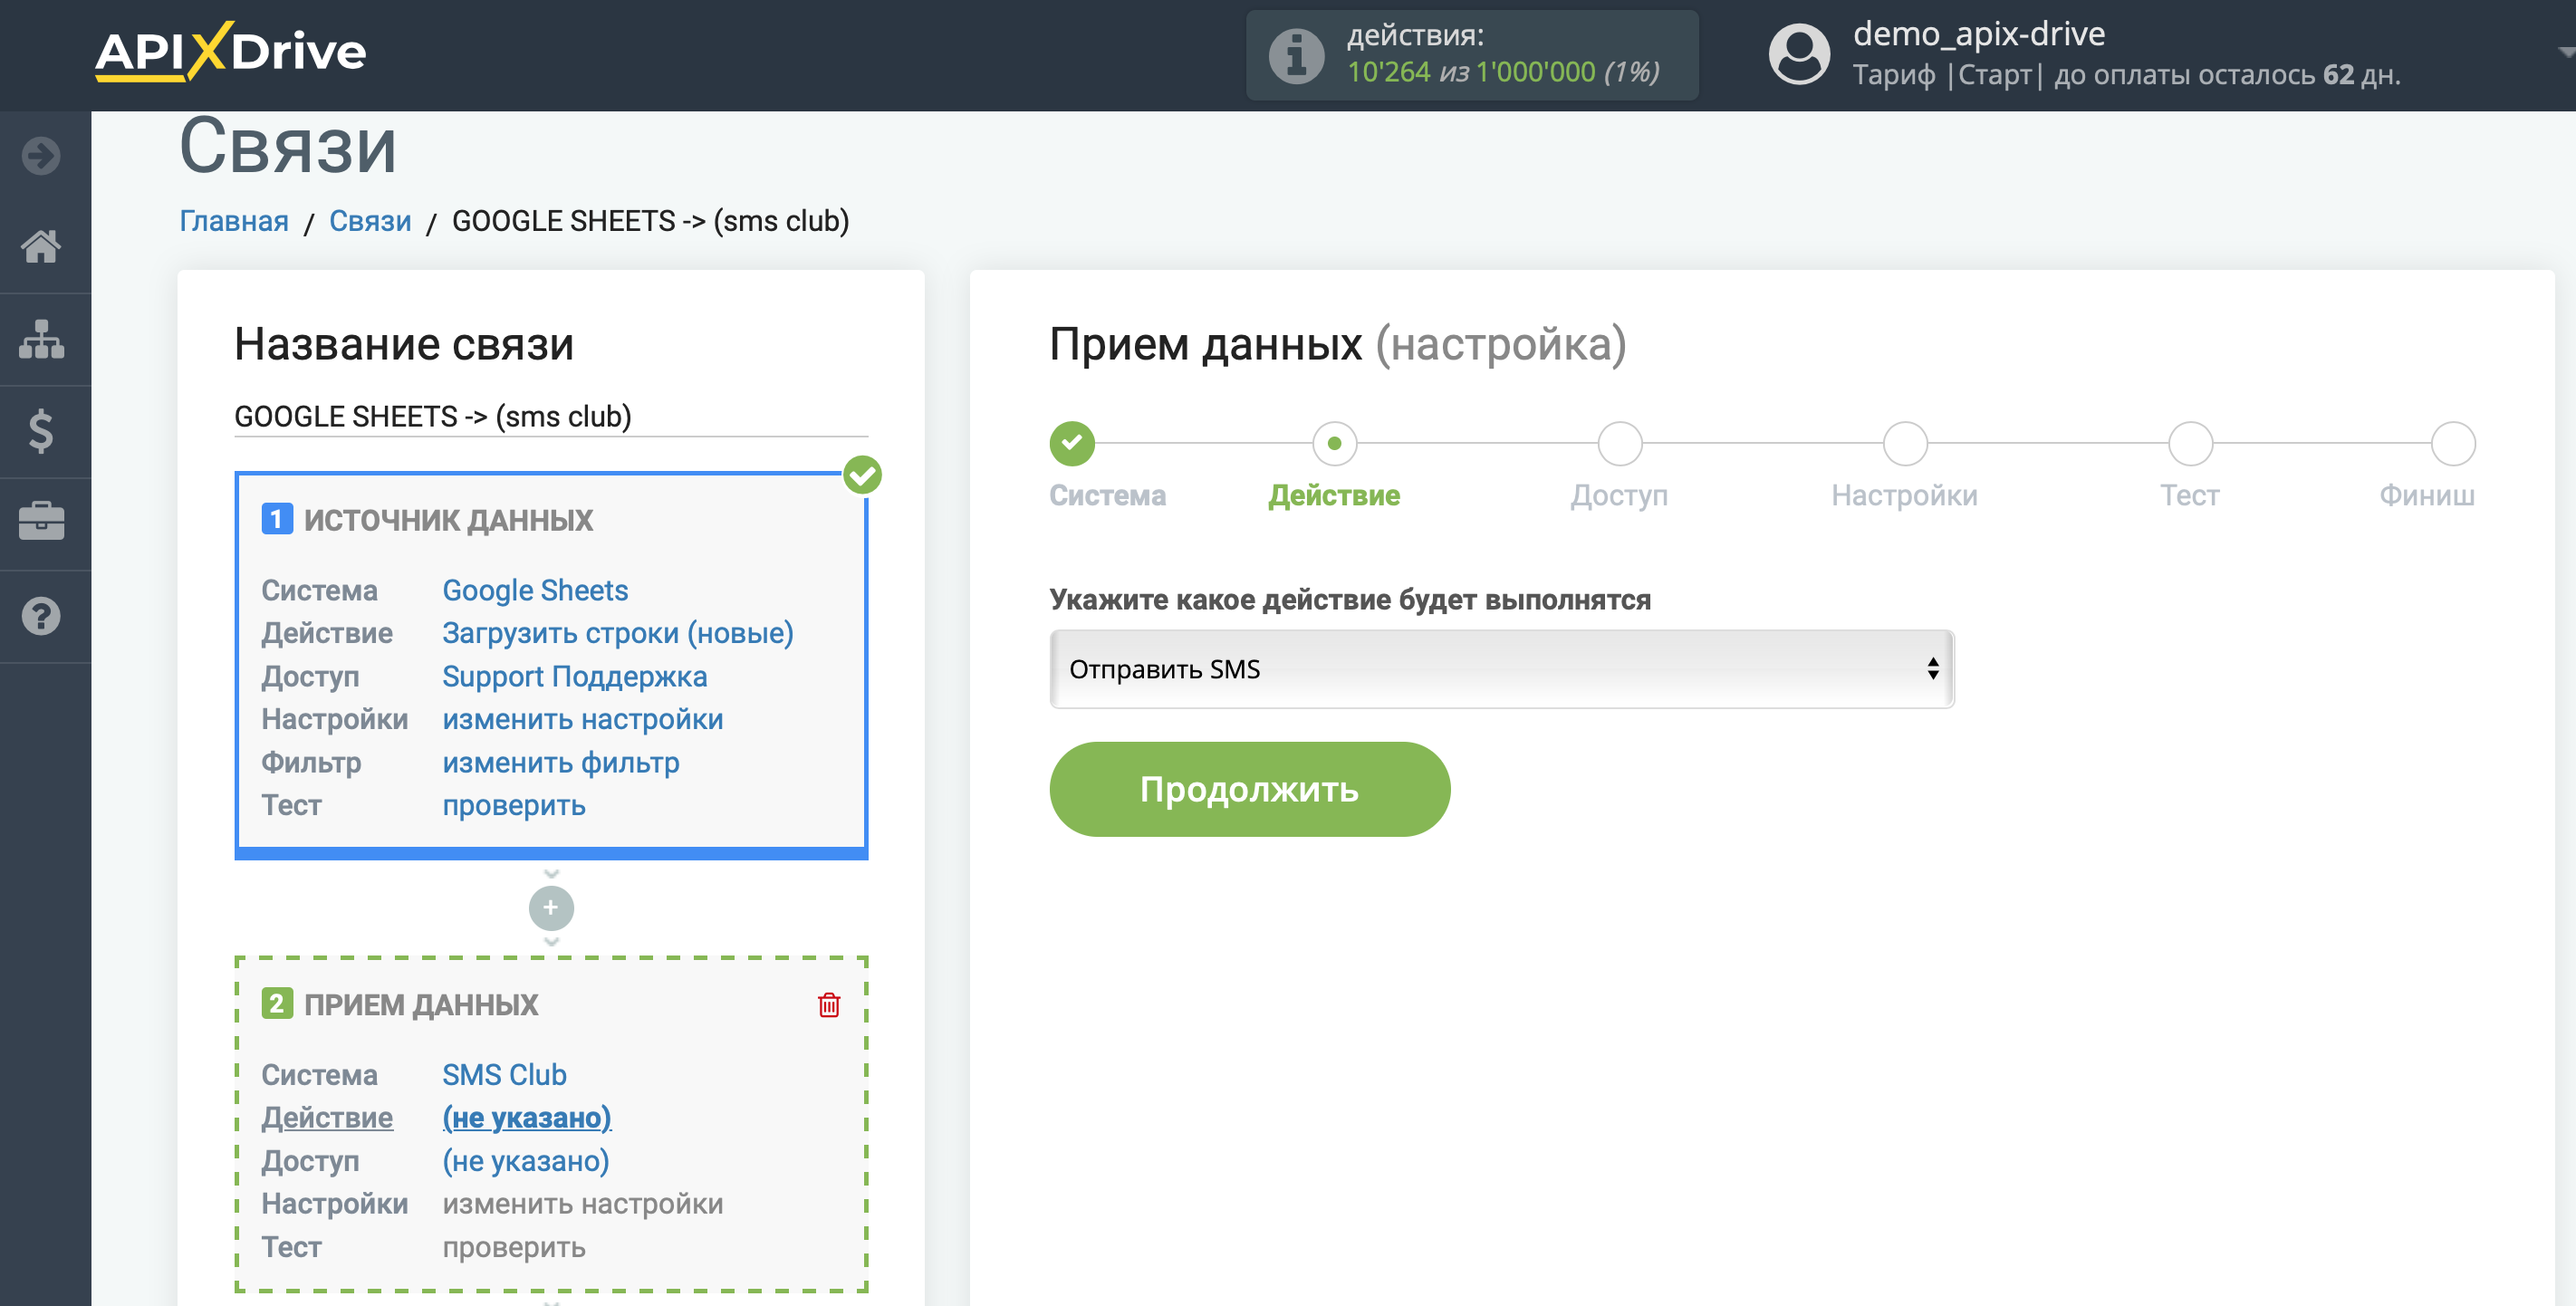Viewport: 2576px width, 1306px height.
Task: Click изменить настройки in data receiver
Action: point(583,1203)
